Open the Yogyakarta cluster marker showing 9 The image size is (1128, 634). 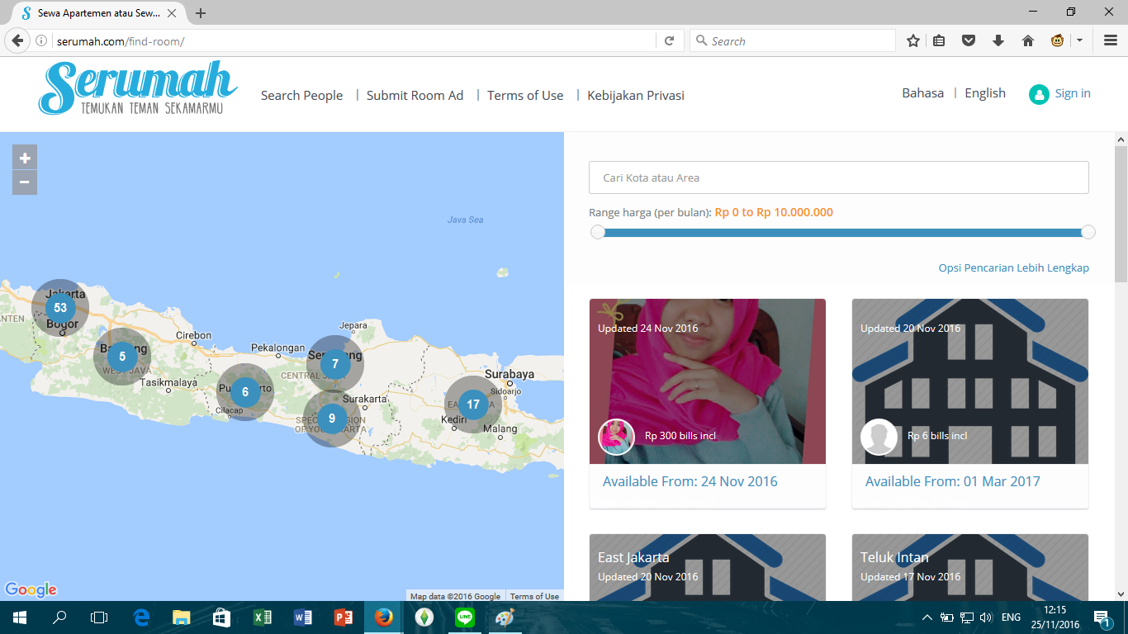coord(332,419)
